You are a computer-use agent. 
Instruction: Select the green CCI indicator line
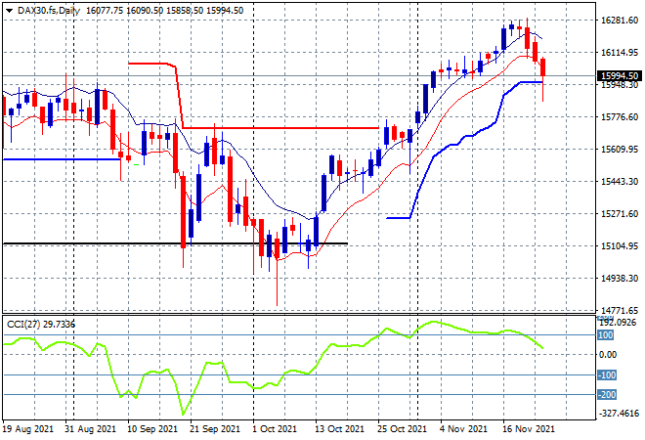pos(274,367)
